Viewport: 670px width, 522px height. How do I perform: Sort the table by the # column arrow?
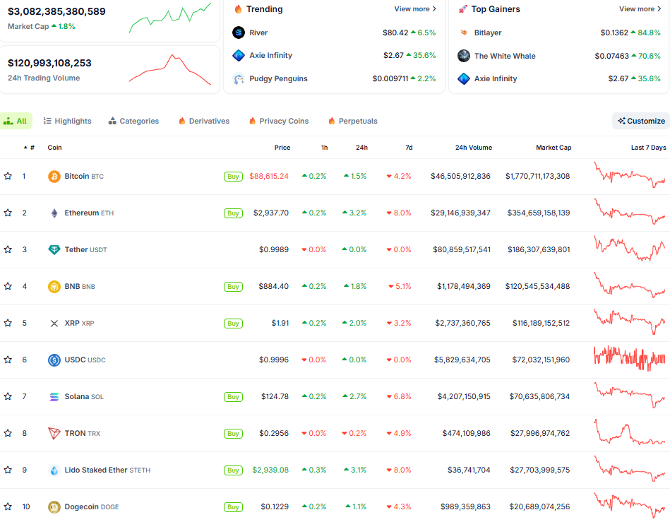(x=24, y=147)
